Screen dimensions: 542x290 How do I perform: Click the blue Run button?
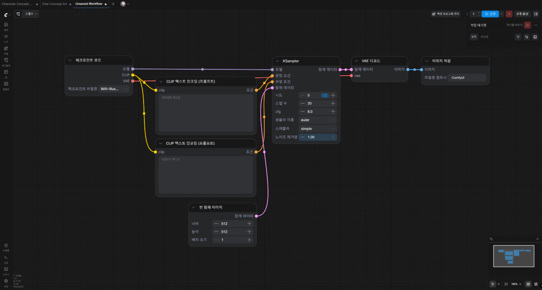click(490, 14)
